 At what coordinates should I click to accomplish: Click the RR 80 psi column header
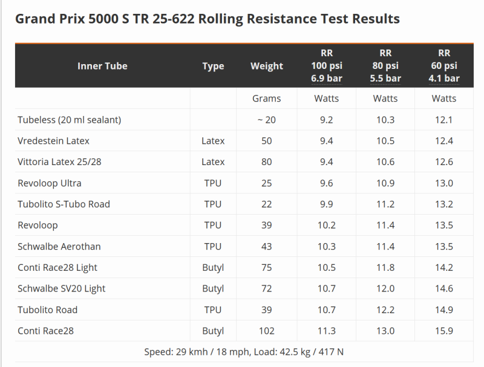point(385,66)
